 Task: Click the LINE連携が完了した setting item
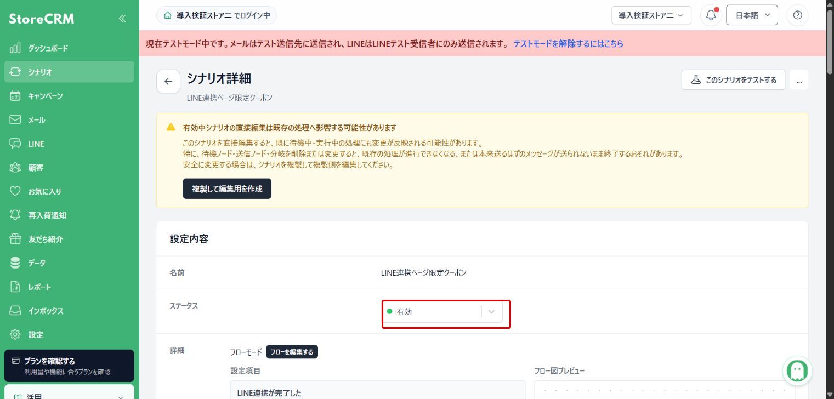pos(378,390)
